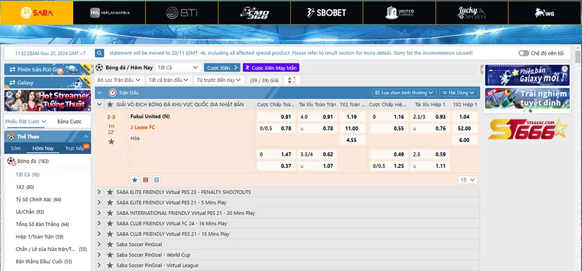
Task: Open the Bộ Lọc Trận Đấu dropdown
Action: coord(119,80)
